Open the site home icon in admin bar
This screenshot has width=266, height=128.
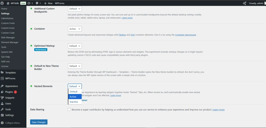8,3
